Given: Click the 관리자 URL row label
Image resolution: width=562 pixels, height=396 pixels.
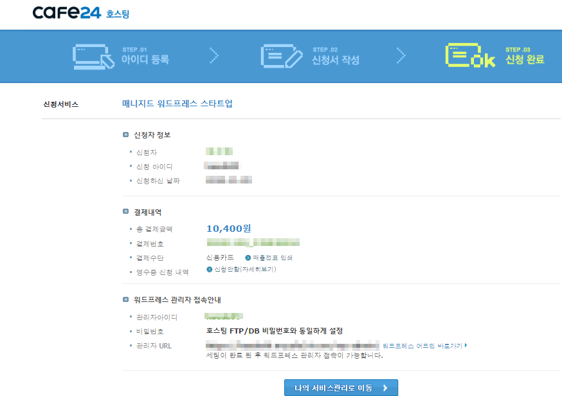Looking at the screenshot, I should click(154, 346).
